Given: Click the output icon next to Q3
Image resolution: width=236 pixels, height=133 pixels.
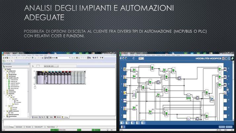Looking at the screenshot, I should click(225, 85).
